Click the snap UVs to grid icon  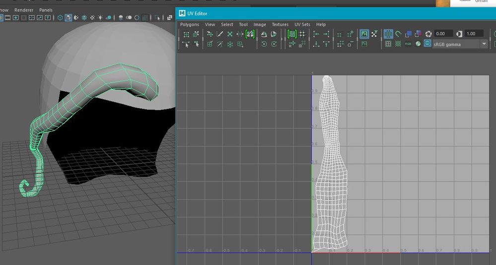coord(302,34)
